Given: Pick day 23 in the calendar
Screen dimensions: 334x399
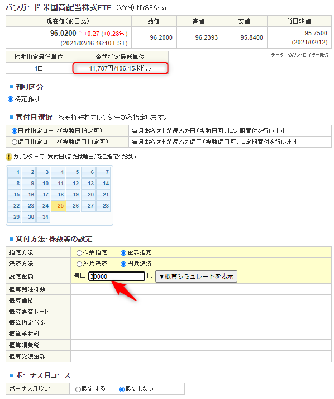Looking at the screenshot, I should [29, 206].
